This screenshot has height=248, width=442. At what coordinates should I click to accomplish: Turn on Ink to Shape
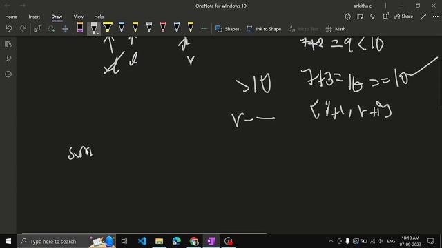264,29
